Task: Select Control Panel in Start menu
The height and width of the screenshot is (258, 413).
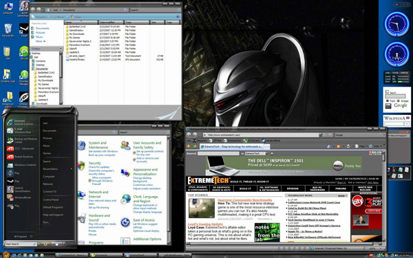Action: [50, 200]
